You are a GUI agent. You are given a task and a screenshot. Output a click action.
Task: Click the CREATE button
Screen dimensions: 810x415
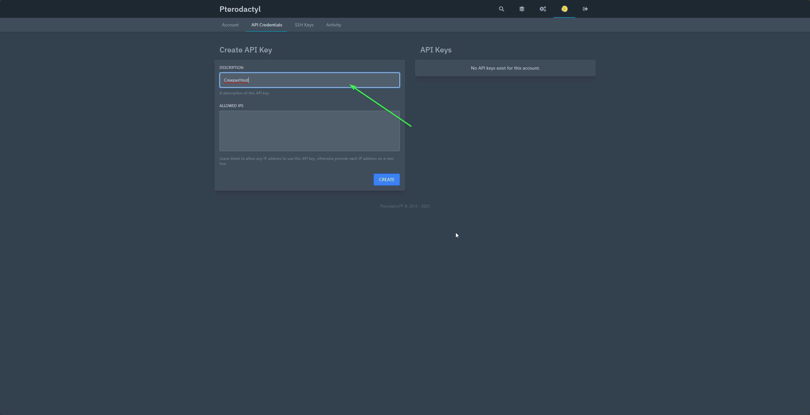387,180
